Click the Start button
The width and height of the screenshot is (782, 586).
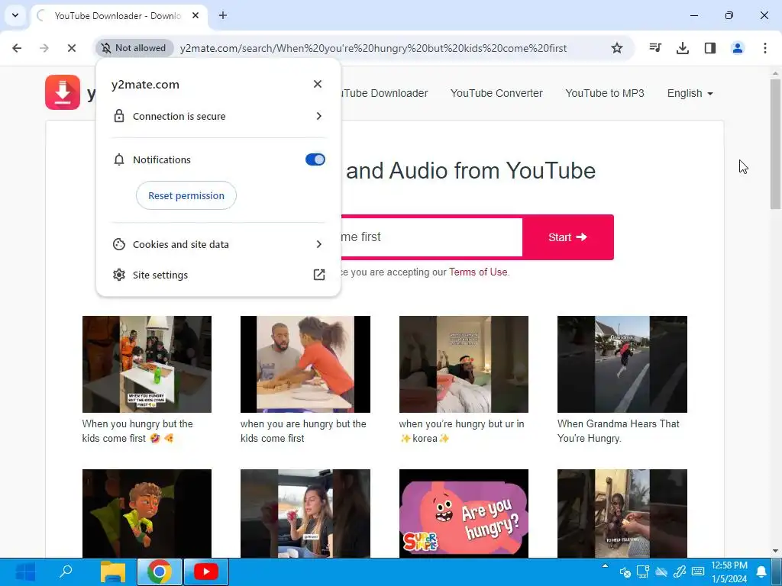568,237
